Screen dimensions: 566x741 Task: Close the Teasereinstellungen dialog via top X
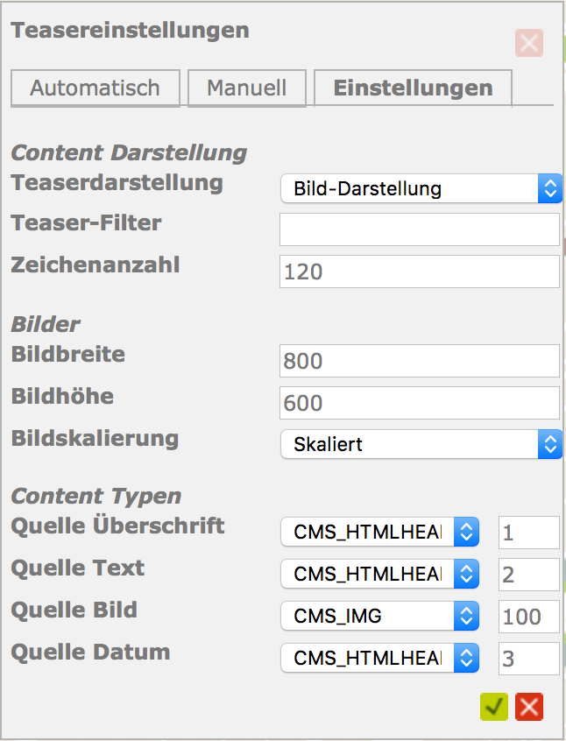(x=529, y=43)
